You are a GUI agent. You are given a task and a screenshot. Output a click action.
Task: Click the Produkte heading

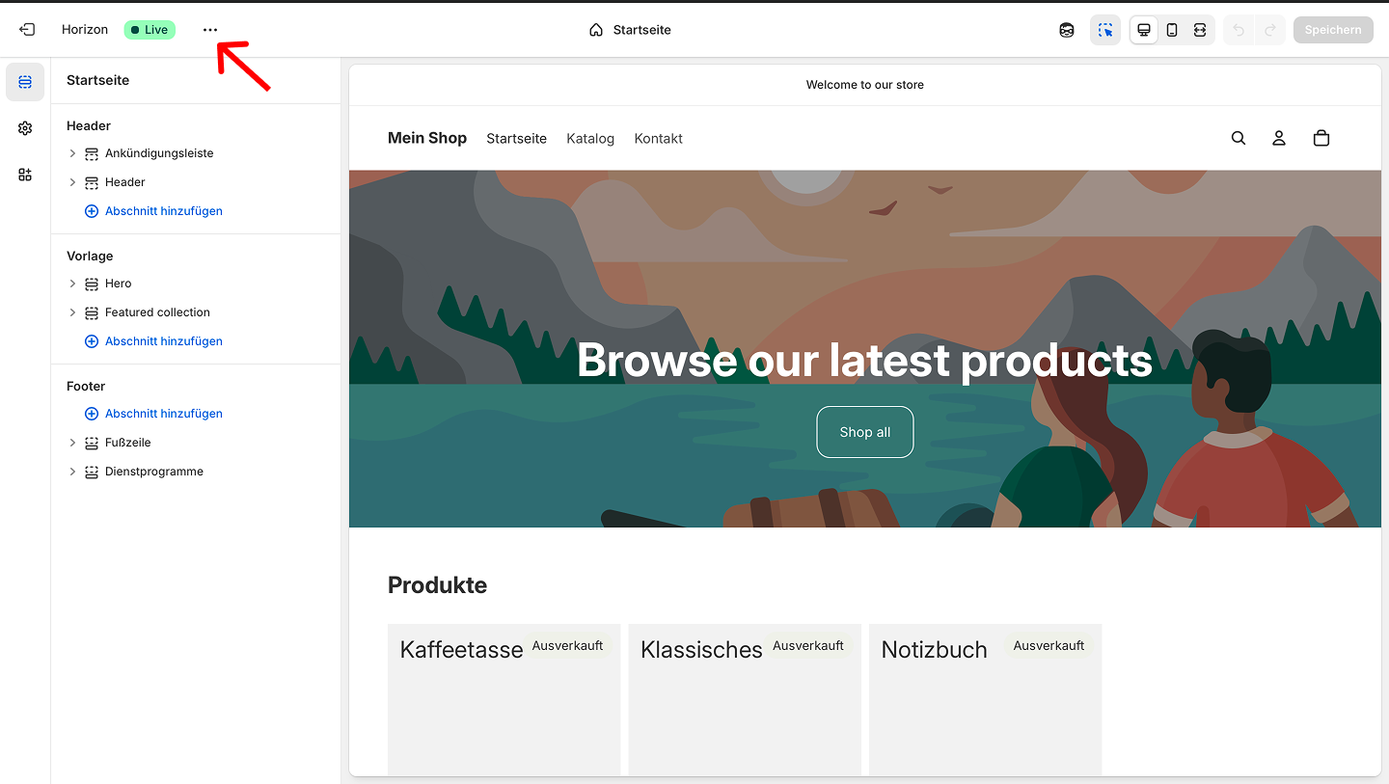[437, 585]
